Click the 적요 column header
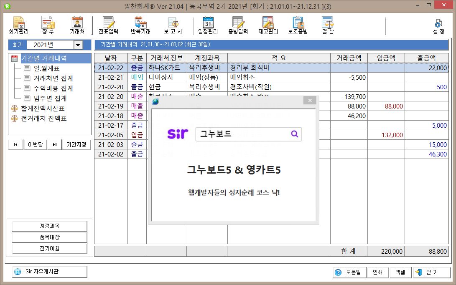Image resolution: width=456 pixels, height=285 pixels. [279, 58]
